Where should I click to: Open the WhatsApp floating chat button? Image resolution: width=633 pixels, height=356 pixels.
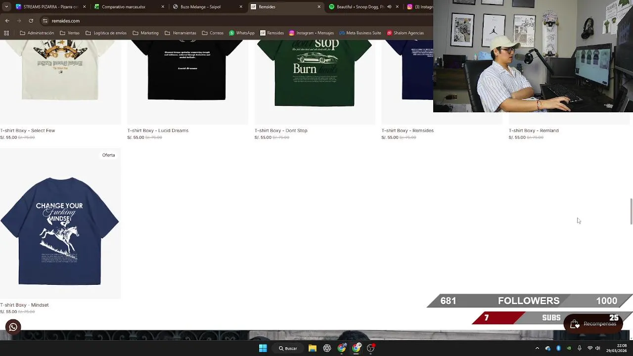click(13, 327)
